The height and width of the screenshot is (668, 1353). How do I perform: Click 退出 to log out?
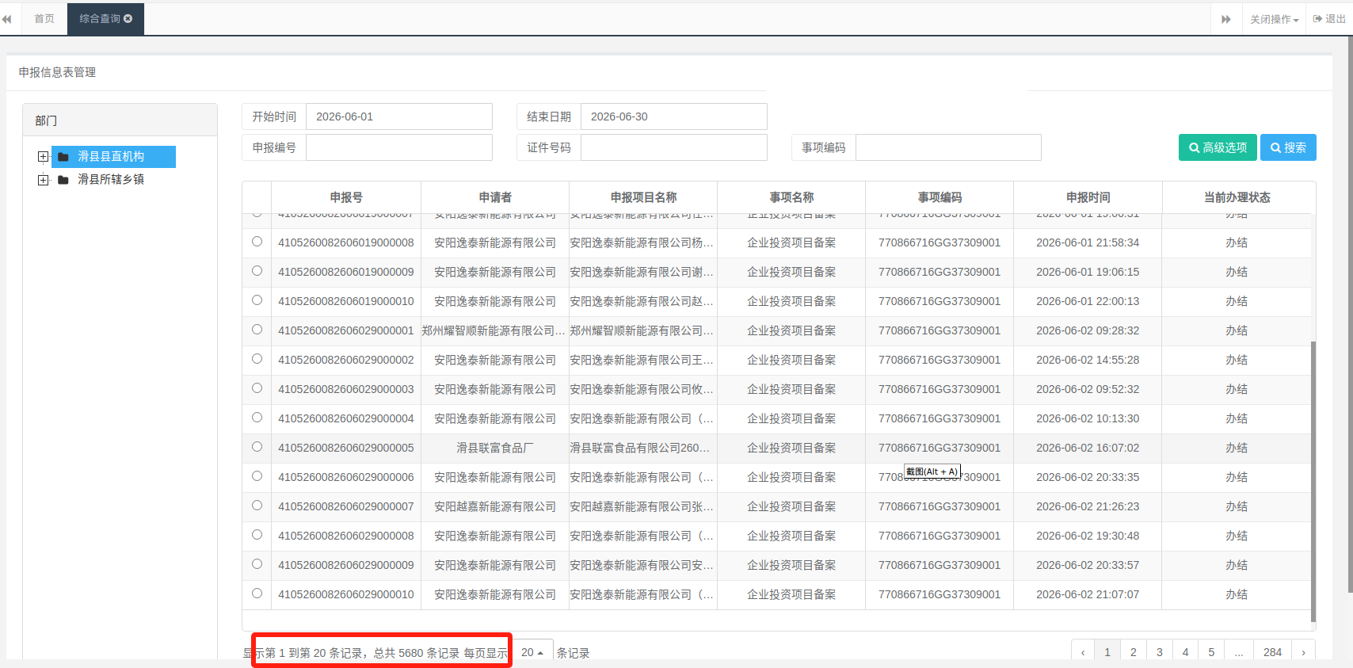click(x=1329, y=19)
